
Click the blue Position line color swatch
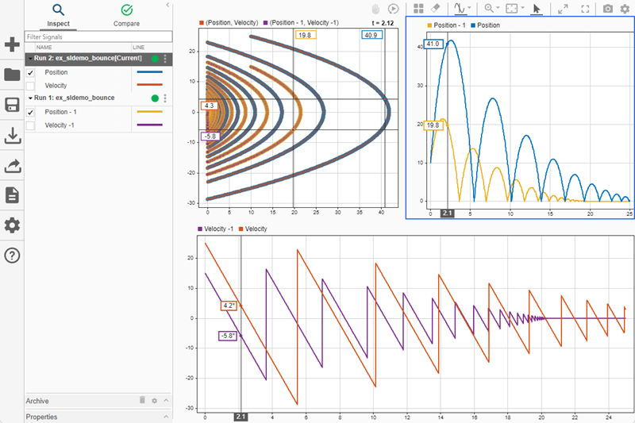tap(149, 72)
